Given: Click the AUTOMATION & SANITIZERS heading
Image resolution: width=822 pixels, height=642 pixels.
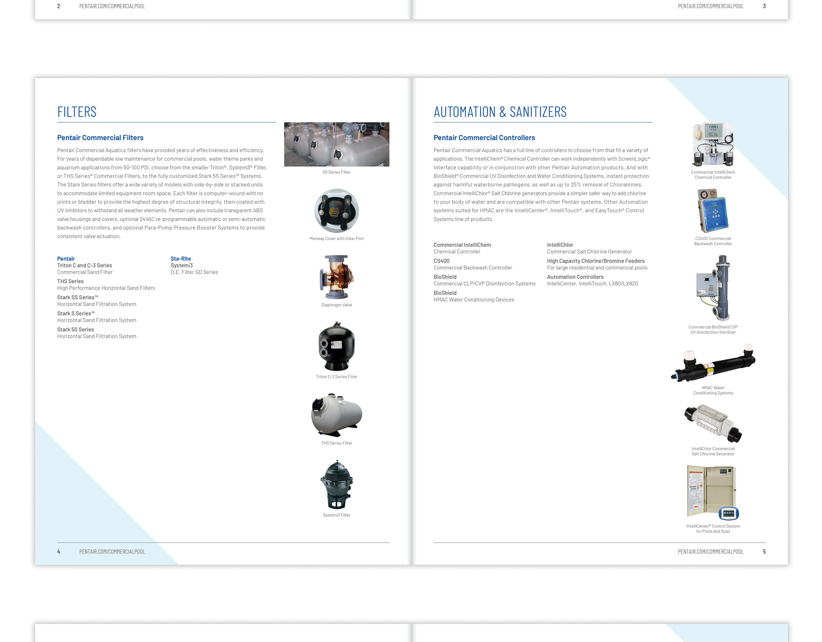Looking at the screenshot, I should click(500, 112).
